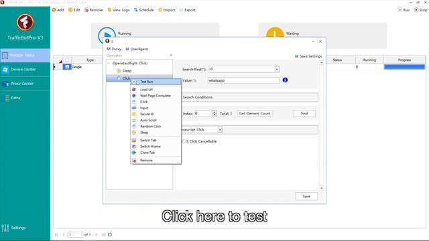Choose Sleep from the context menu
This screenshot has width=429, height=241.
[x=156, y=133]
